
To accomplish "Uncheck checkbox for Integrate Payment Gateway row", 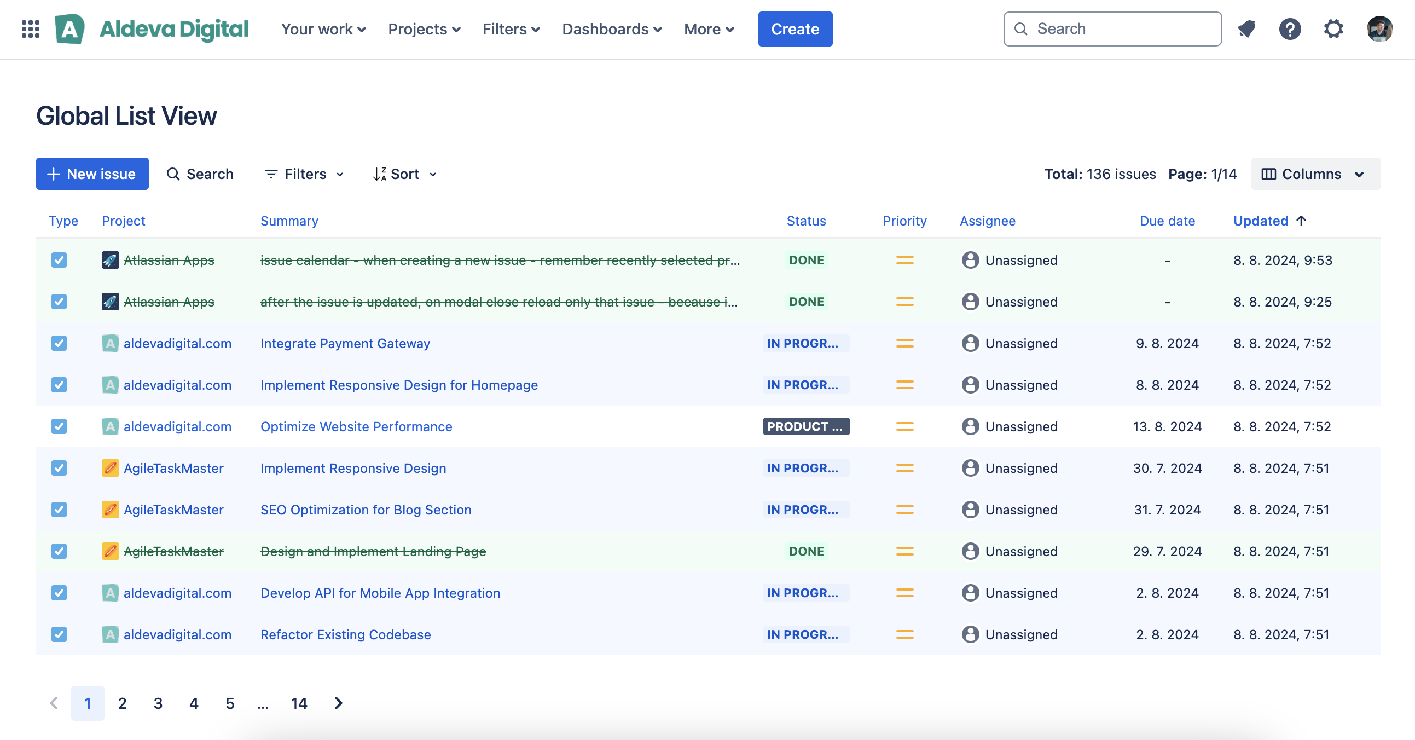I will pos(59,343).
